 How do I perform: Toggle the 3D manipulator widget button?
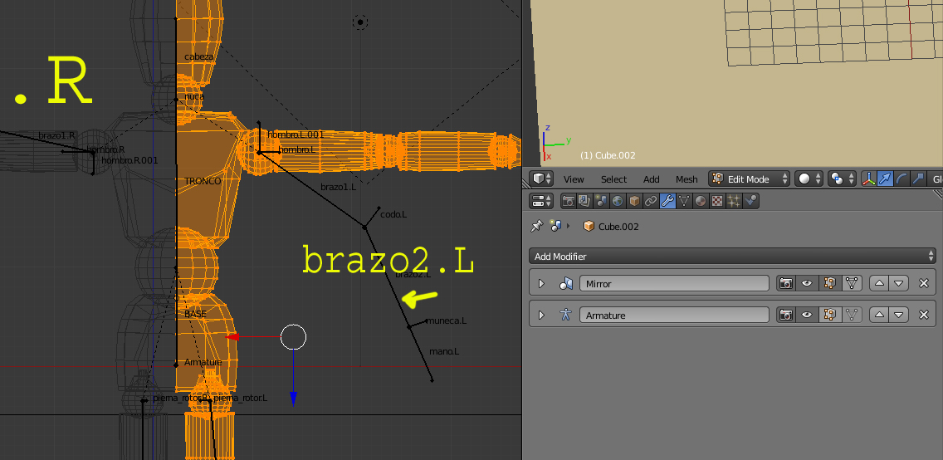868,179
